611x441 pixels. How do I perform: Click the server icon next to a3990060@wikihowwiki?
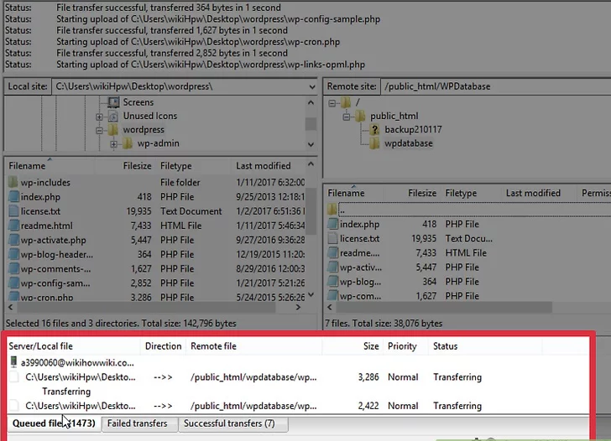13,363
